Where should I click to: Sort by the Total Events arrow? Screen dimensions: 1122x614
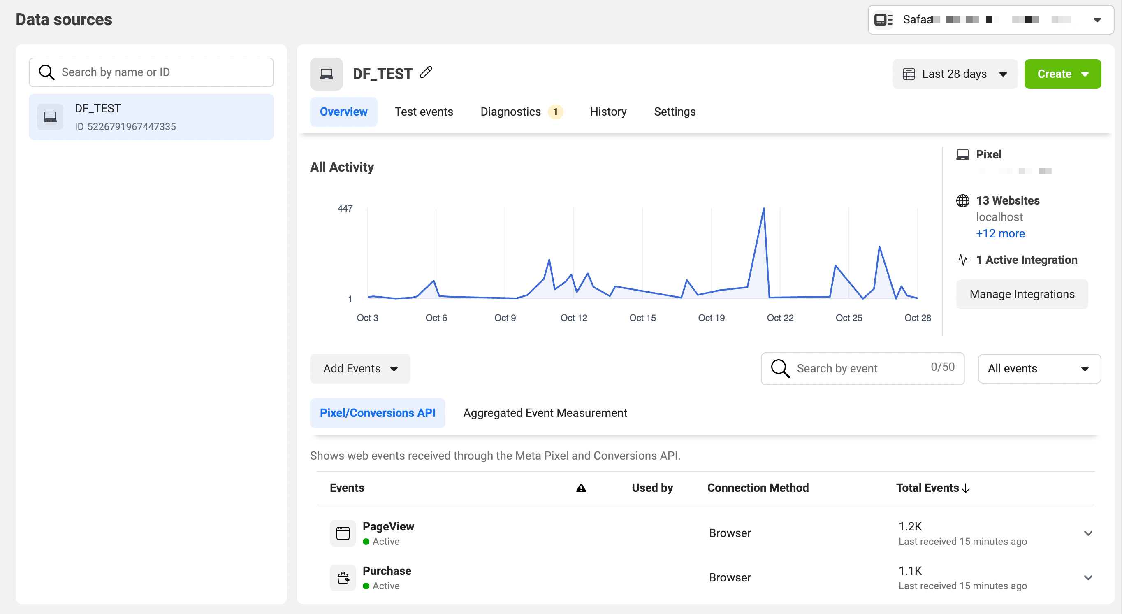pyautogui.click(x=966, y=488)
